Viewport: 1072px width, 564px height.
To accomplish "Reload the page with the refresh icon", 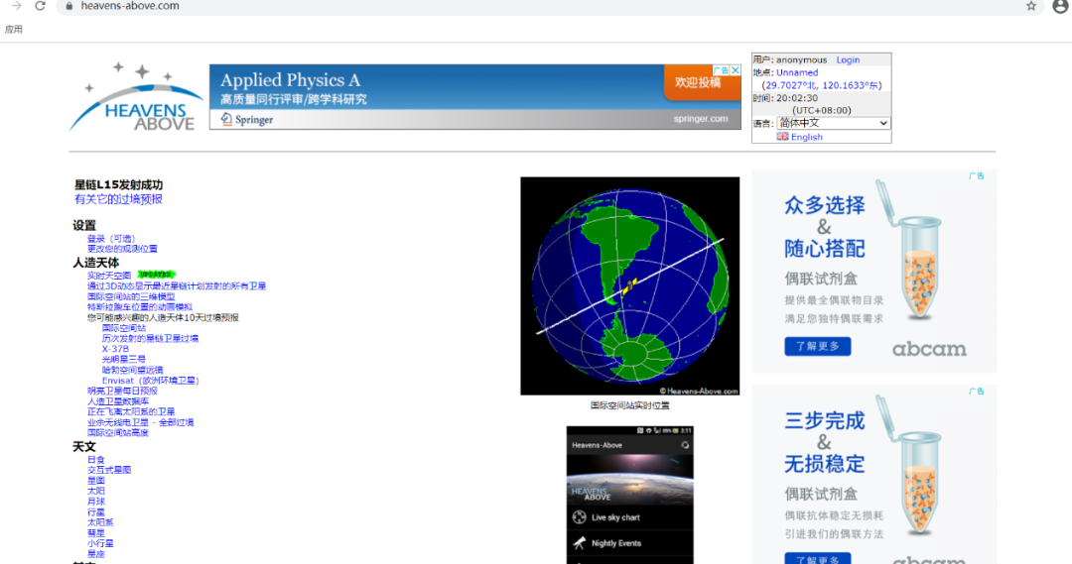I will (x=40, y=6).
